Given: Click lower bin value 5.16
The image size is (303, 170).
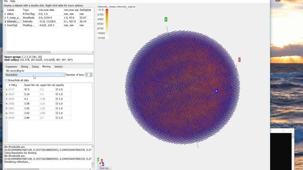Looking at the screenshot, I should [27, 94].
